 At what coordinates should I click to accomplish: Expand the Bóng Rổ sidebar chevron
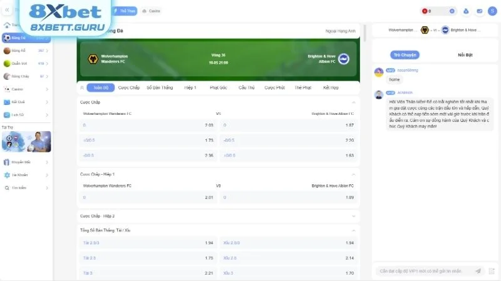(x=47, y=51)
